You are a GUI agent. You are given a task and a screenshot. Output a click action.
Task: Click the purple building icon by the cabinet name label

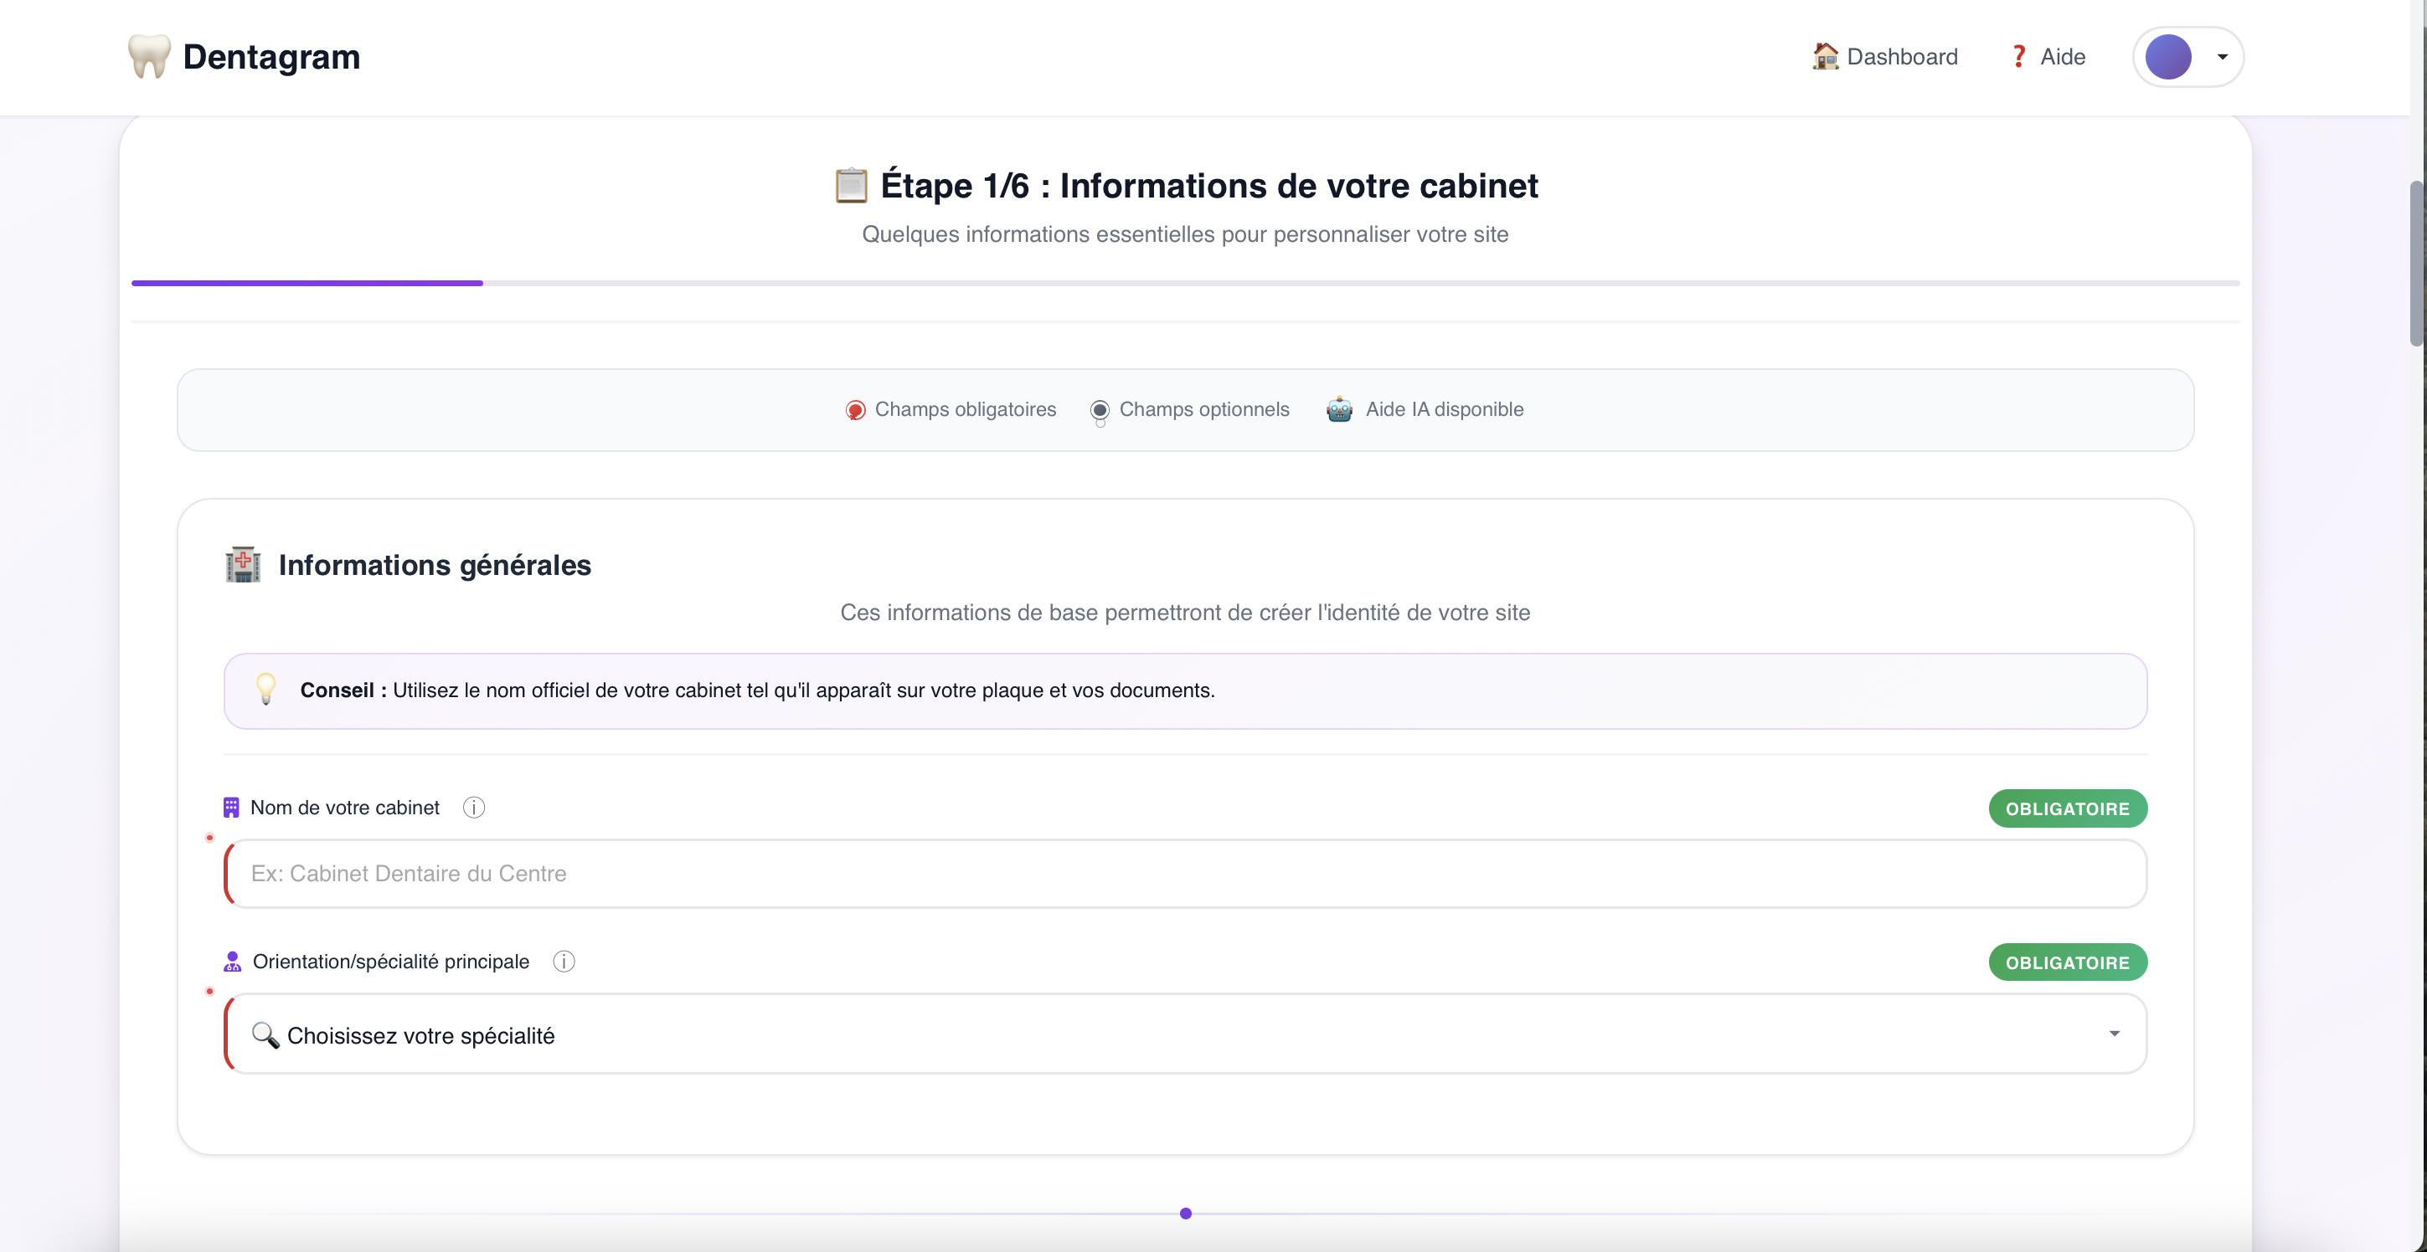231,808
